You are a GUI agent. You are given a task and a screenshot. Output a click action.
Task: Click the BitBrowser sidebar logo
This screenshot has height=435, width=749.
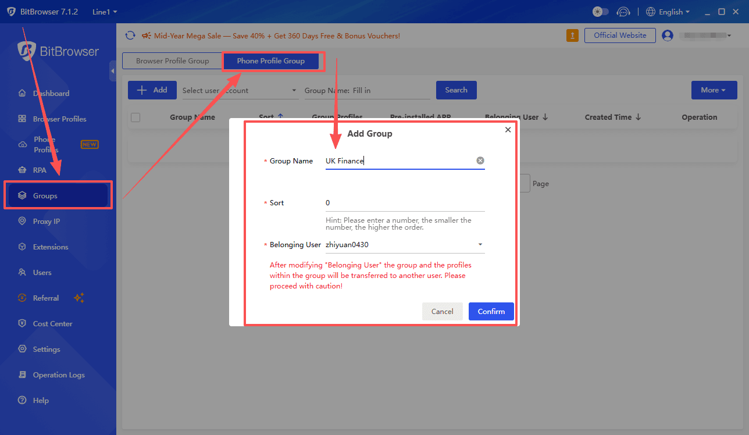(58, 51)
